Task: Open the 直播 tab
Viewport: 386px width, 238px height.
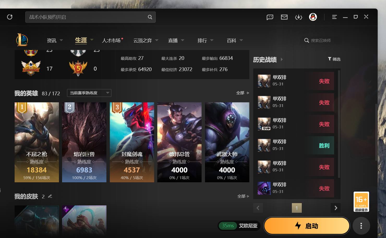Action: (173, 40)
